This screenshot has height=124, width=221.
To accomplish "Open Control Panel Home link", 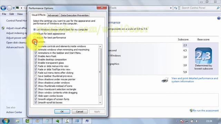I will pyautogui.click(x=17, y=21).
